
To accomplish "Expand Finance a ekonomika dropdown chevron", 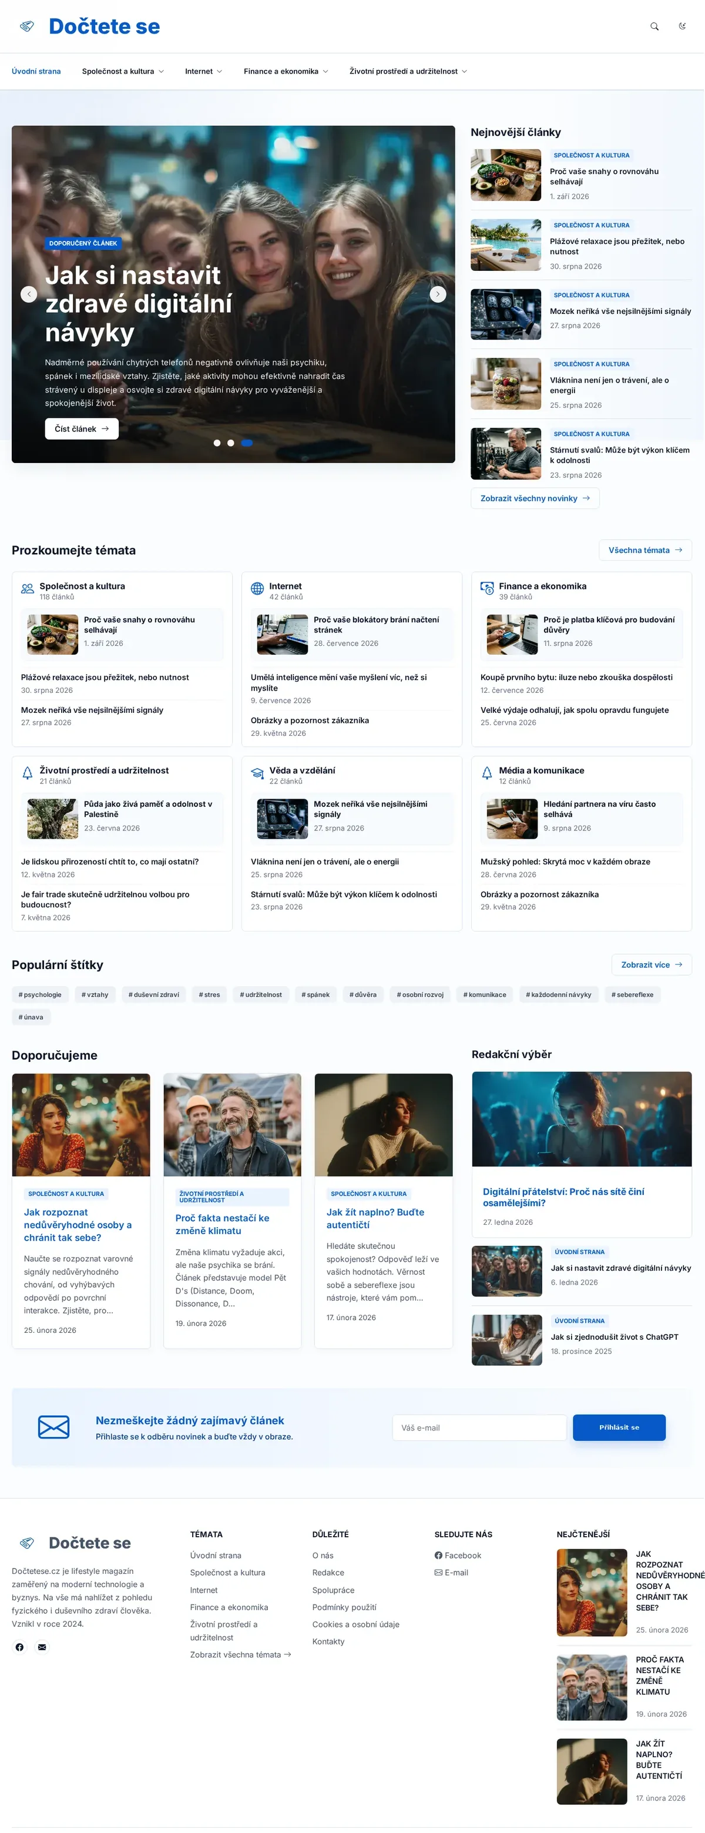I will 325,71.
